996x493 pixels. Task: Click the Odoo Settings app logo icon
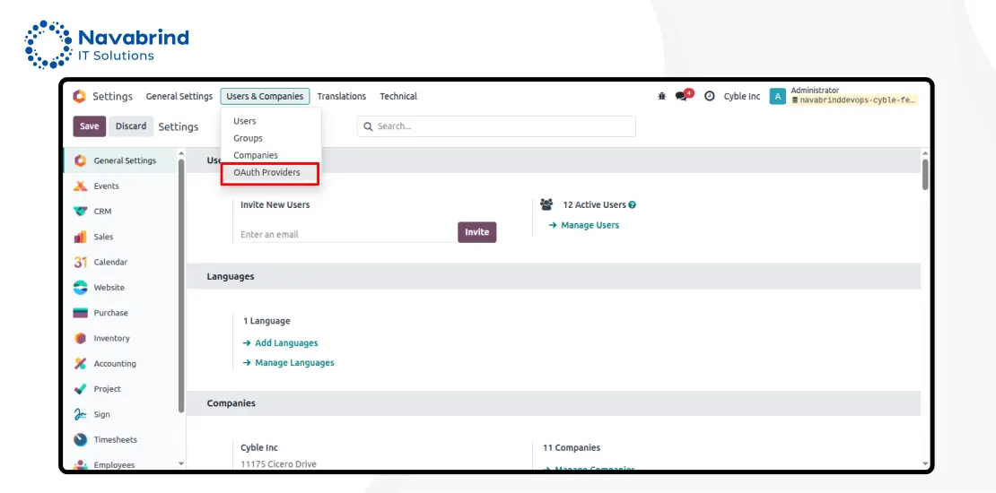coord(80,96)
